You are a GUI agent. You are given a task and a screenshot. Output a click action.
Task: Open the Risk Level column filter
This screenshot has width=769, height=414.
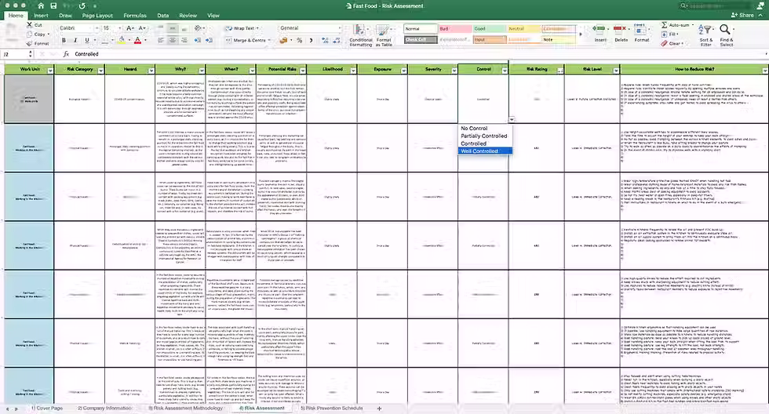pyautogui.click(x=616, y=71)
